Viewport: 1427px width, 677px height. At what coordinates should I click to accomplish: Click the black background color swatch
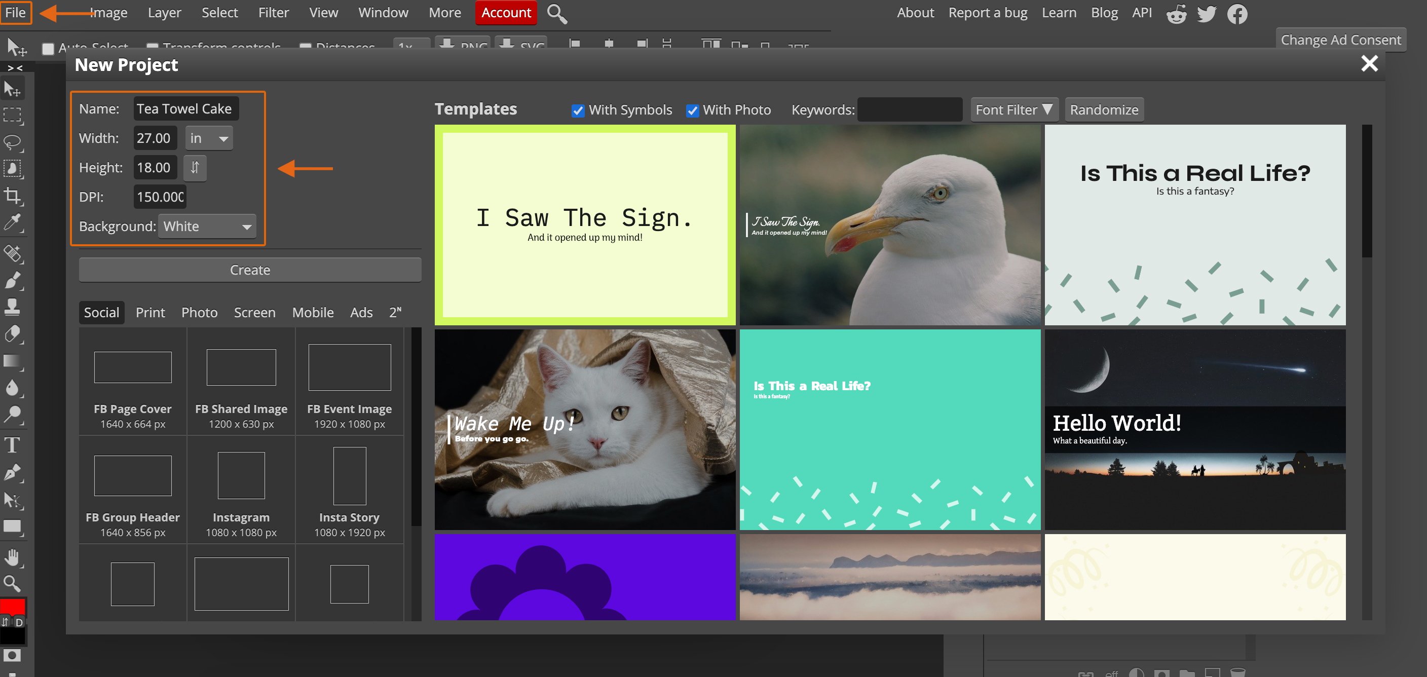pos(12,637)
